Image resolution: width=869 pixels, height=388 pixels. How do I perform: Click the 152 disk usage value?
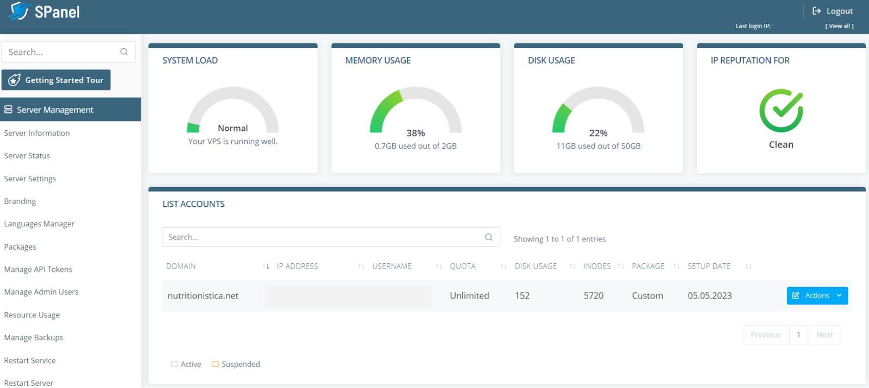coord(522,296)
